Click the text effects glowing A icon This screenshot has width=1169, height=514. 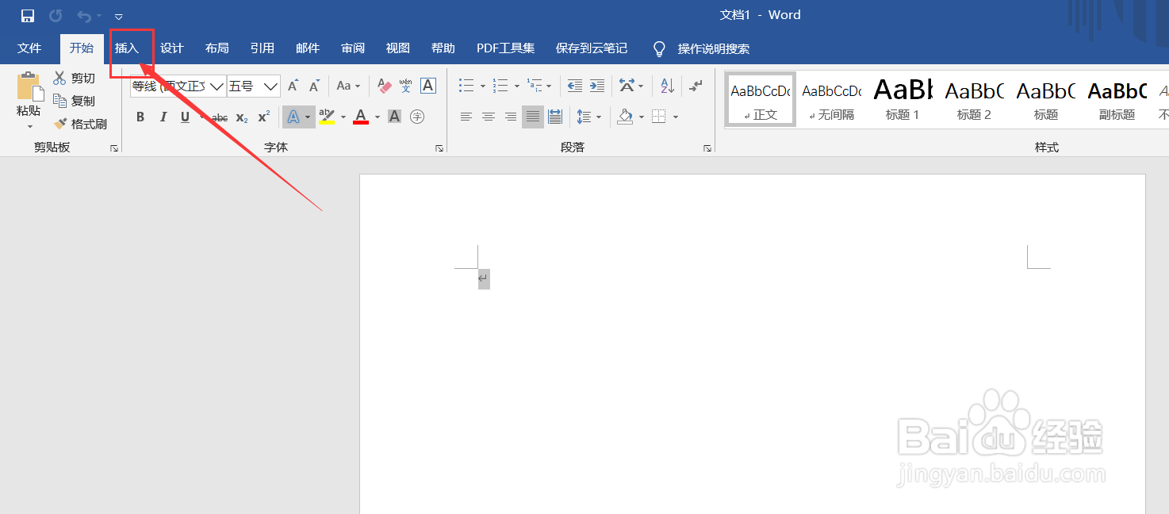point(293,117)
